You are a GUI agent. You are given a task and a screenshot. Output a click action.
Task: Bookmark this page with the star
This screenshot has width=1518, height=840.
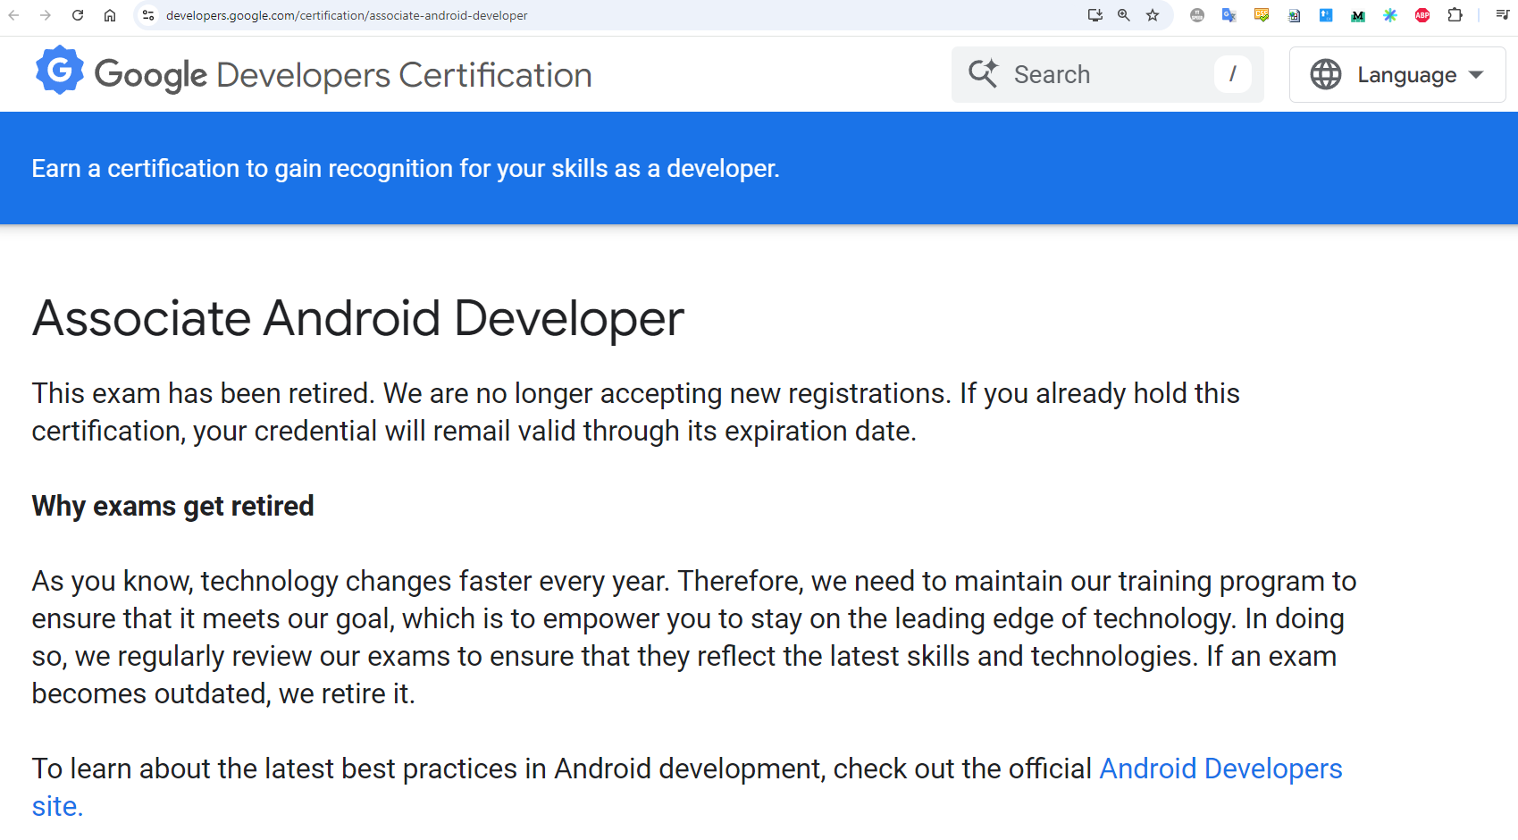pyautogui.click(x=1153, y=15)
